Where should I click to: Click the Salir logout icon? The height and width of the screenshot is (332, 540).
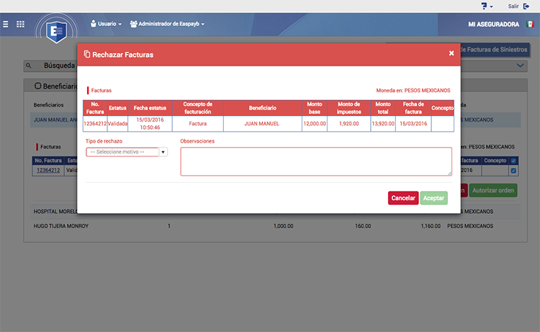point(527,6)
